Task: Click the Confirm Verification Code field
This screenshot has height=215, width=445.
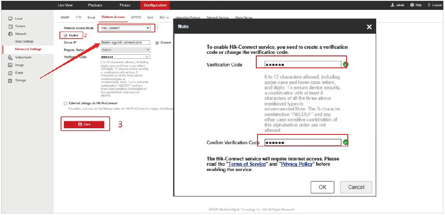Action: [300, 143]
